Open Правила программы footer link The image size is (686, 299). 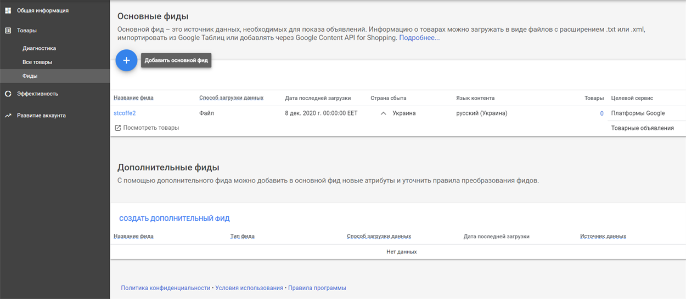(317, 287)
